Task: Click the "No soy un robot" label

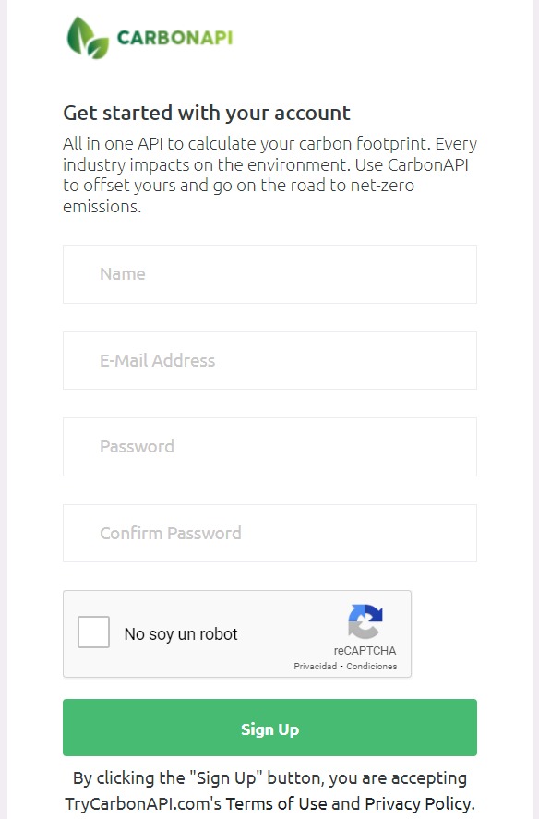Action: tap(181, 634)
